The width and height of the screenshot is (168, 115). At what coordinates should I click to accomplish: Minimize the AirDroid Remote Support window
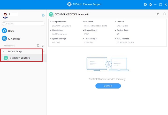[156, 4]
